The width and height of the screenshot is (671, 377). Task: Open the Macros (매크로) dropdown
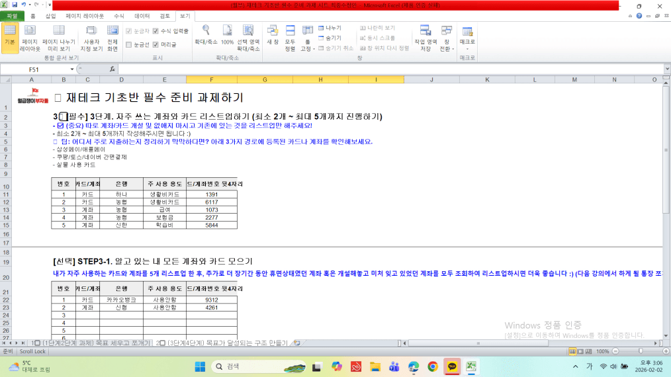(467, 48)
